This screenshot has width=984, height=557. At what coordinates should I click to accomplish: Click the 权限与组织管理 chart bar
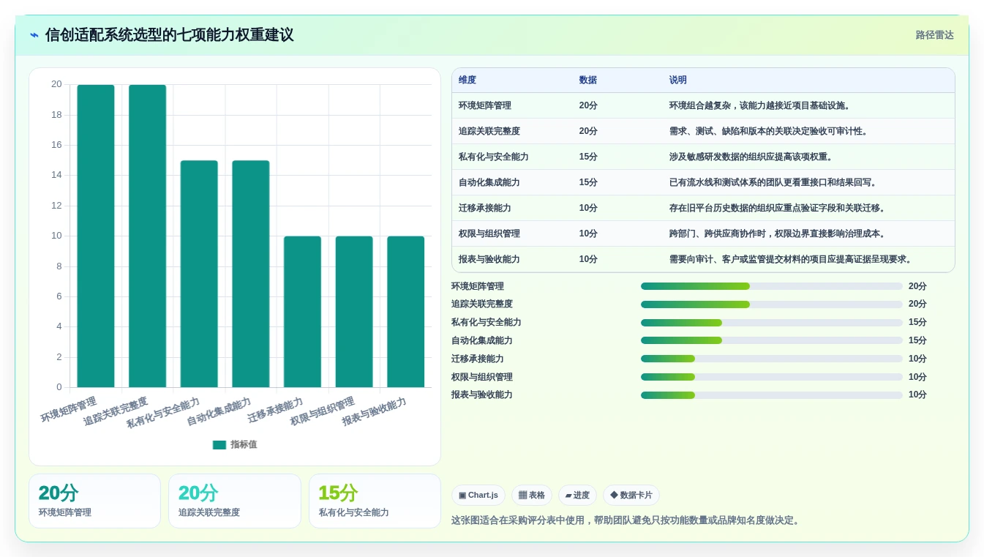tap(354, 312)
